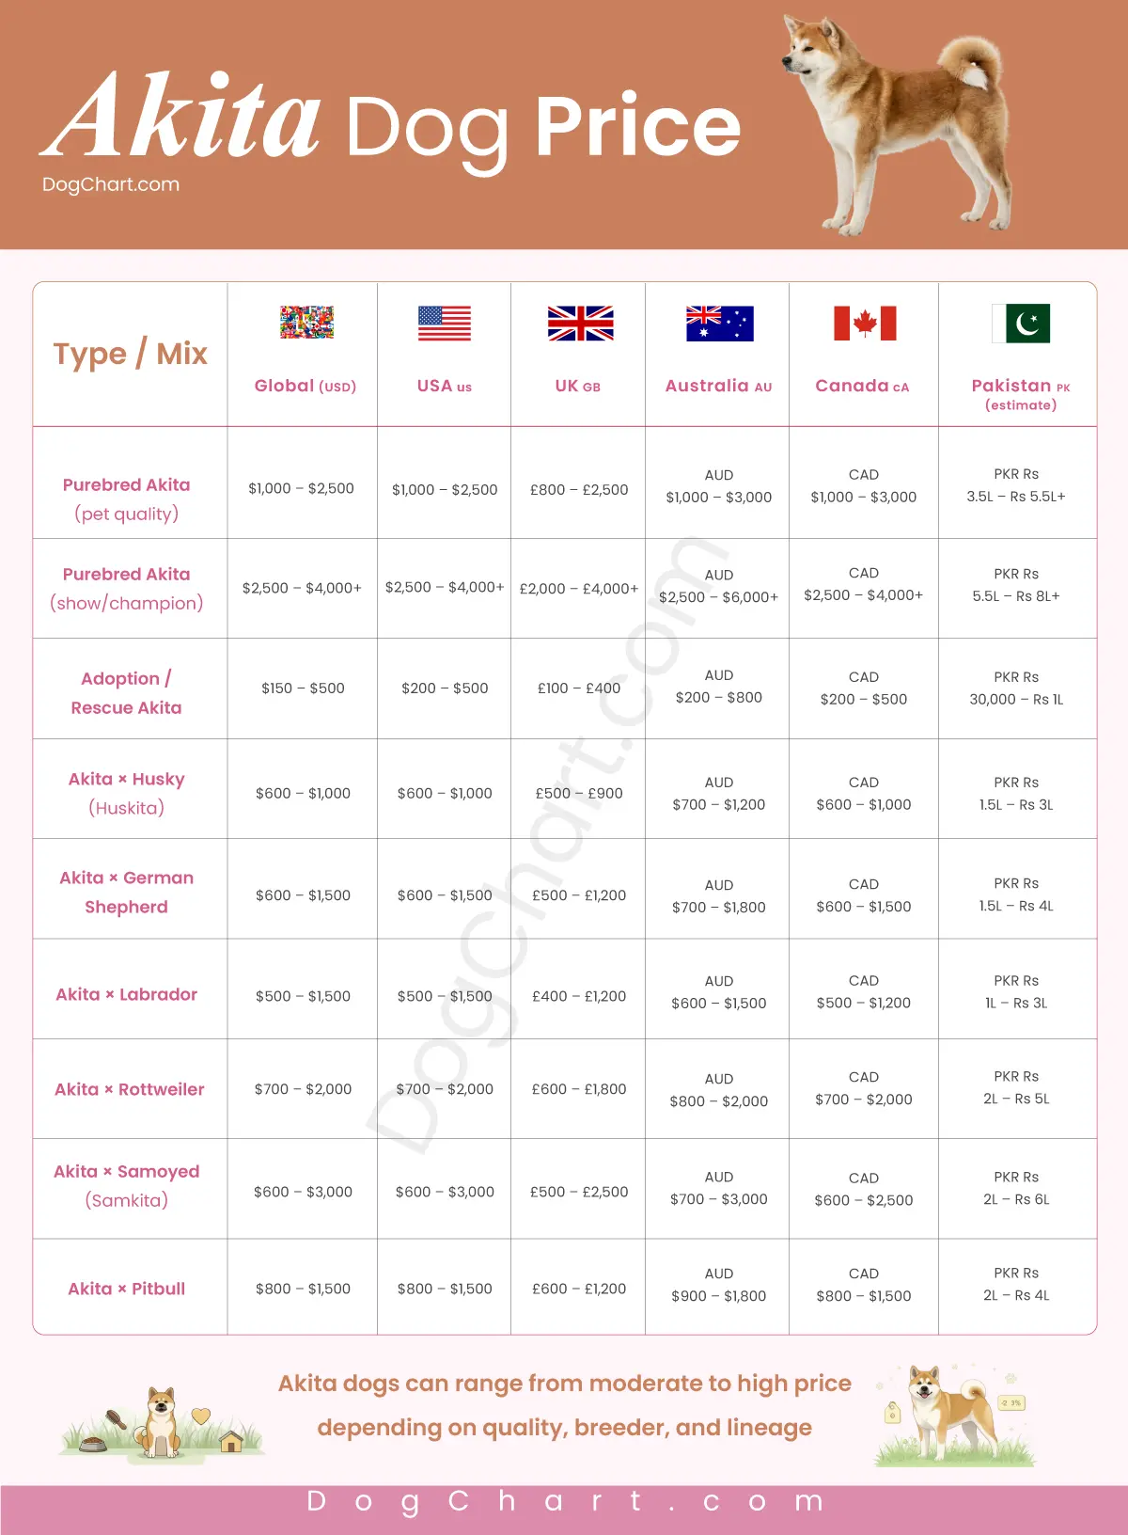
Task: Click the USA flag icon
Action: point(445,324)
